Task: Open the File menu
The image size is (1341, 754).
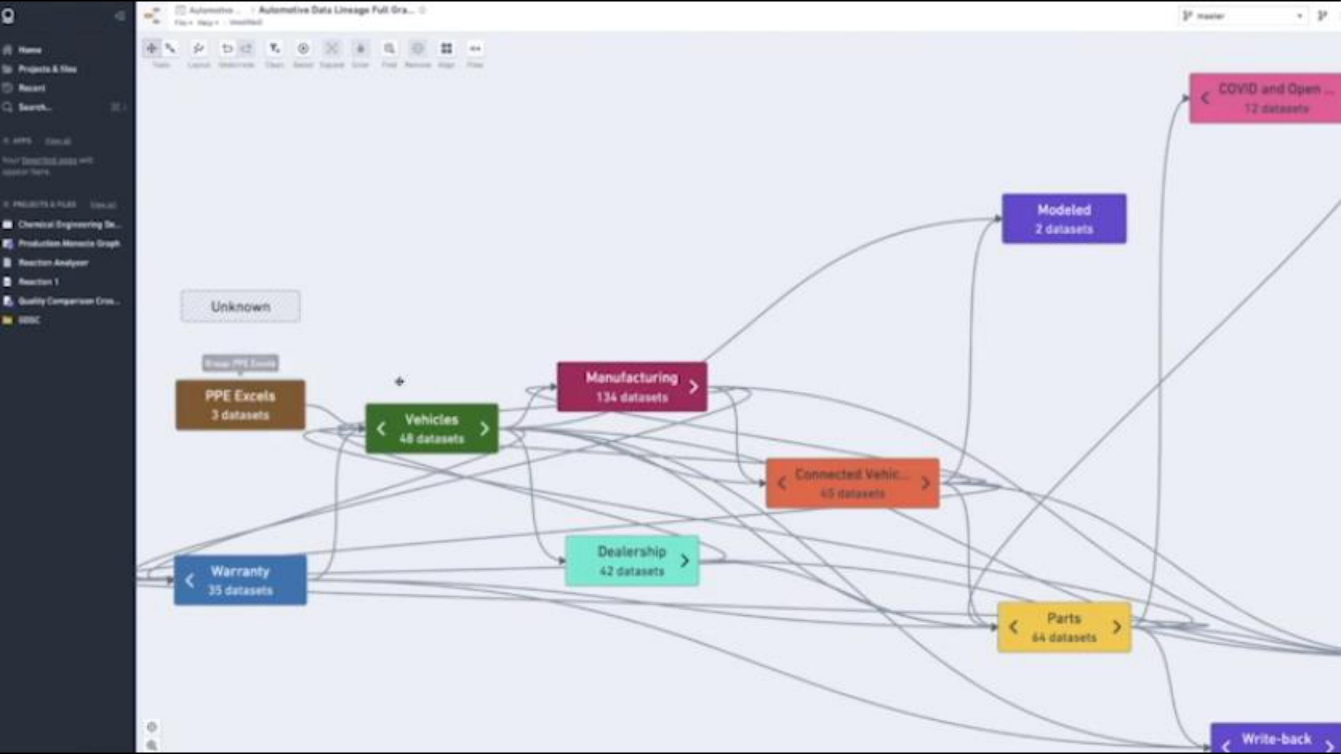Action: [183, 23]
